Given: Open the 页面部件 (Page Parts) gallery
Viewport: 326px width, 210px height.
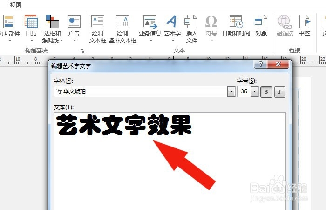Looking at the screenshot, I should pyautogui.click(x=9, y=28).
